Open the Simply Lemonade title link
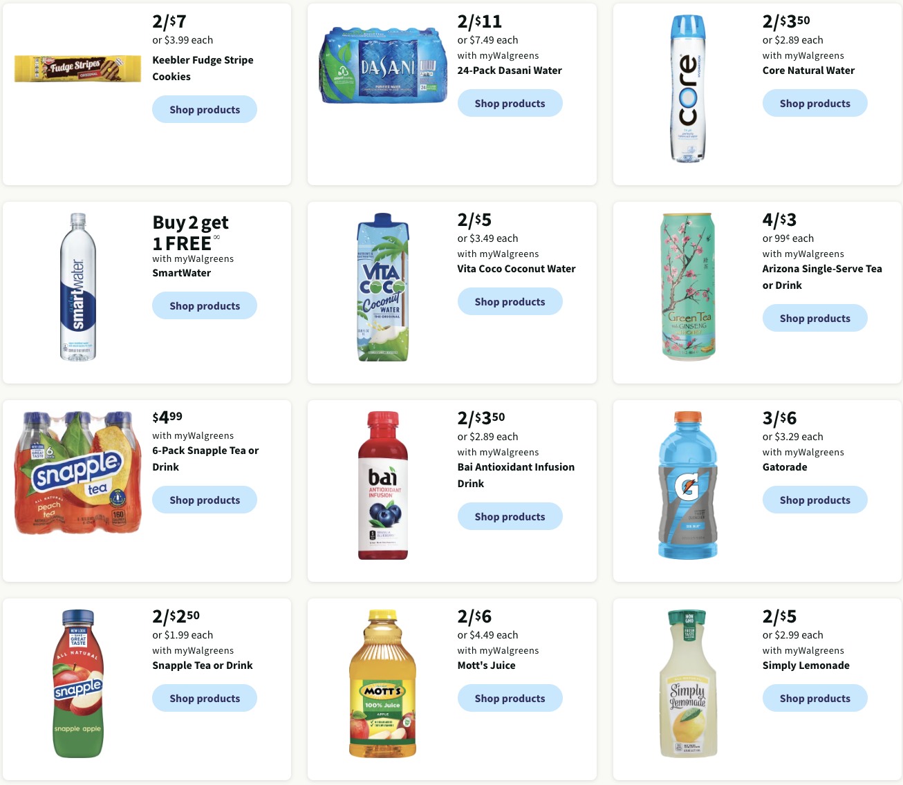This screenshot has width=903, height=785. click(806, 665)
